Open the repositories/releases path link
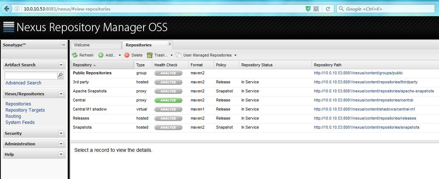Viewport: 439px width, 179px height. (365, 118)
